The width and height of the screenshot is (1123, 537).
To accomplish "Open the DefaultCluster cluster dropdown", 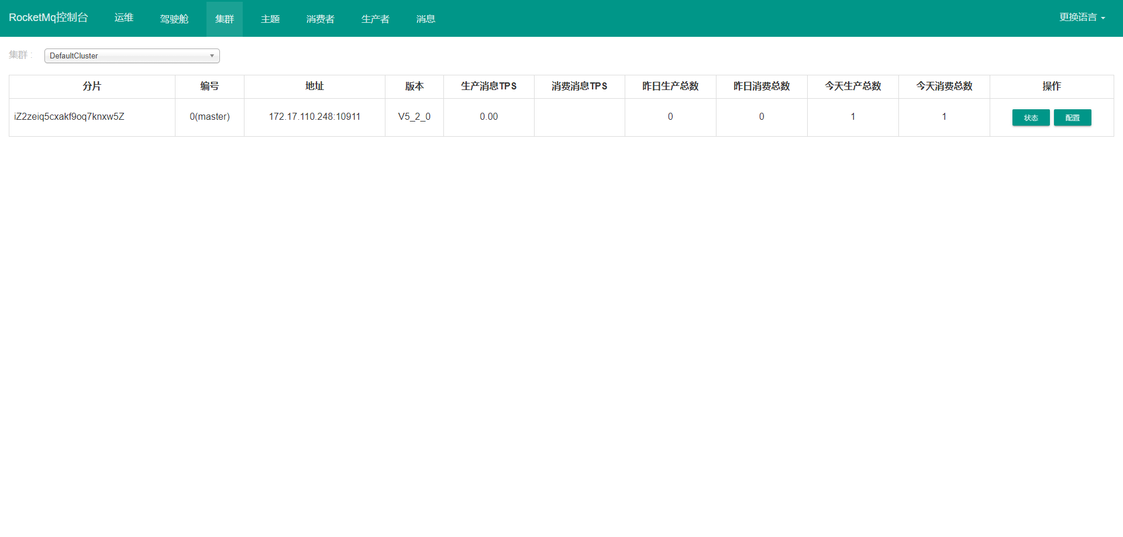I will pyautogui.click(x=132, y=56).
